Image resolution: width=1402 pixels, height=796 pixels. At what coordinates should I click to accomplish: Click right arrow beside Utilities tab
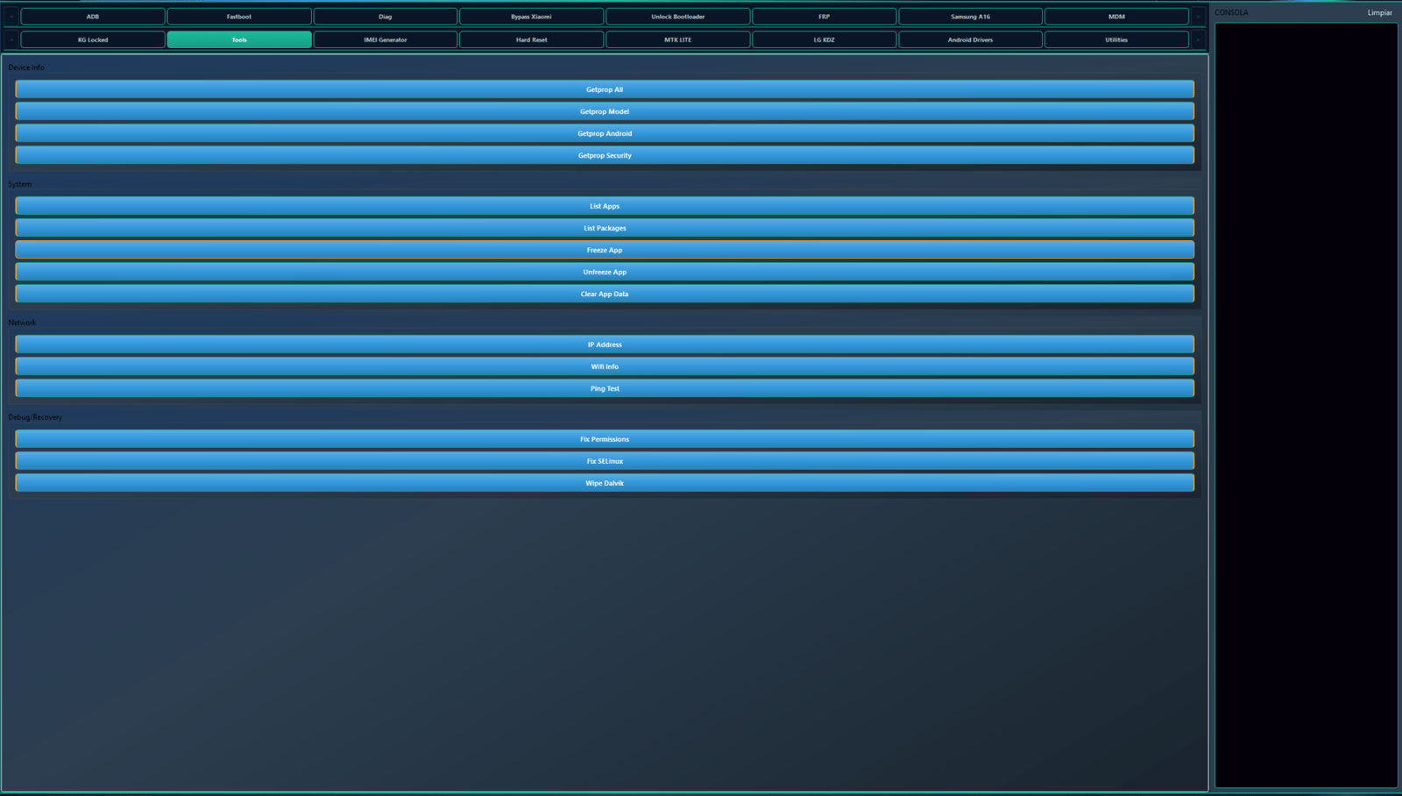[x=1198, y=39]
